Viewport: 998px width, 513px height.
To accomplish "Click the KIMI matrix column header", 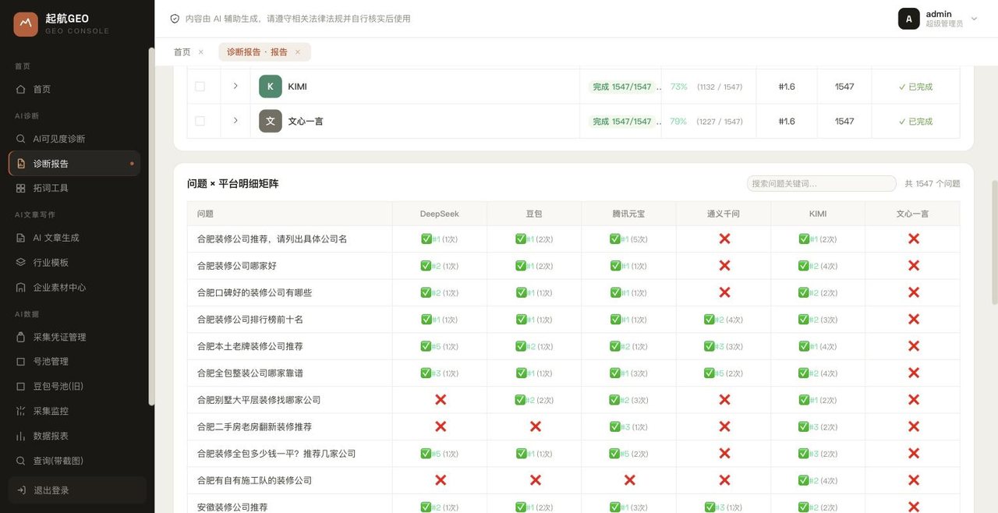I will (x=818, y=214).
